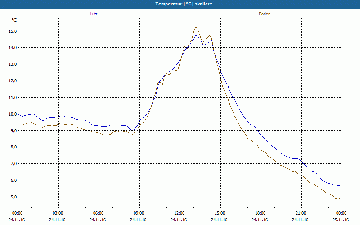Click the 7,0 y-axis label
360x225 pixels.
pyautogui.click(x=13, y=164)
